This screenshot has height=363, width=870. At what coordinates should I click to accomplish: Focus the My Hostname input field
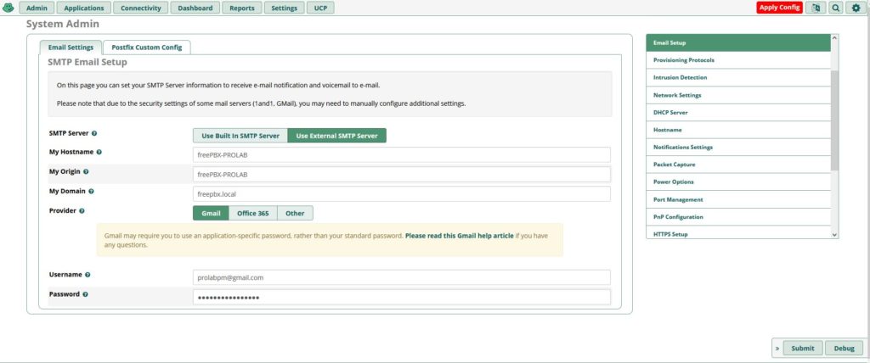(402, 154)
